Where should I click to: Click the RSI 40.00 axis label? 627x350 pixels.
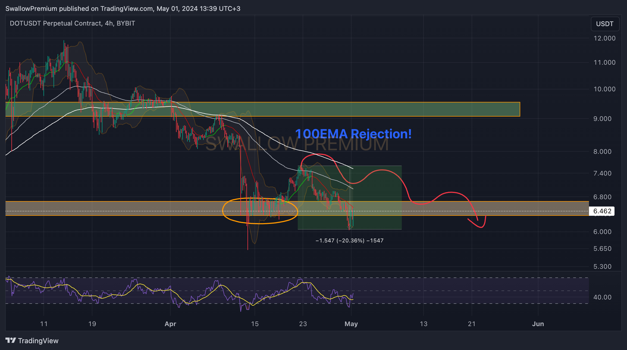(602, 297)
